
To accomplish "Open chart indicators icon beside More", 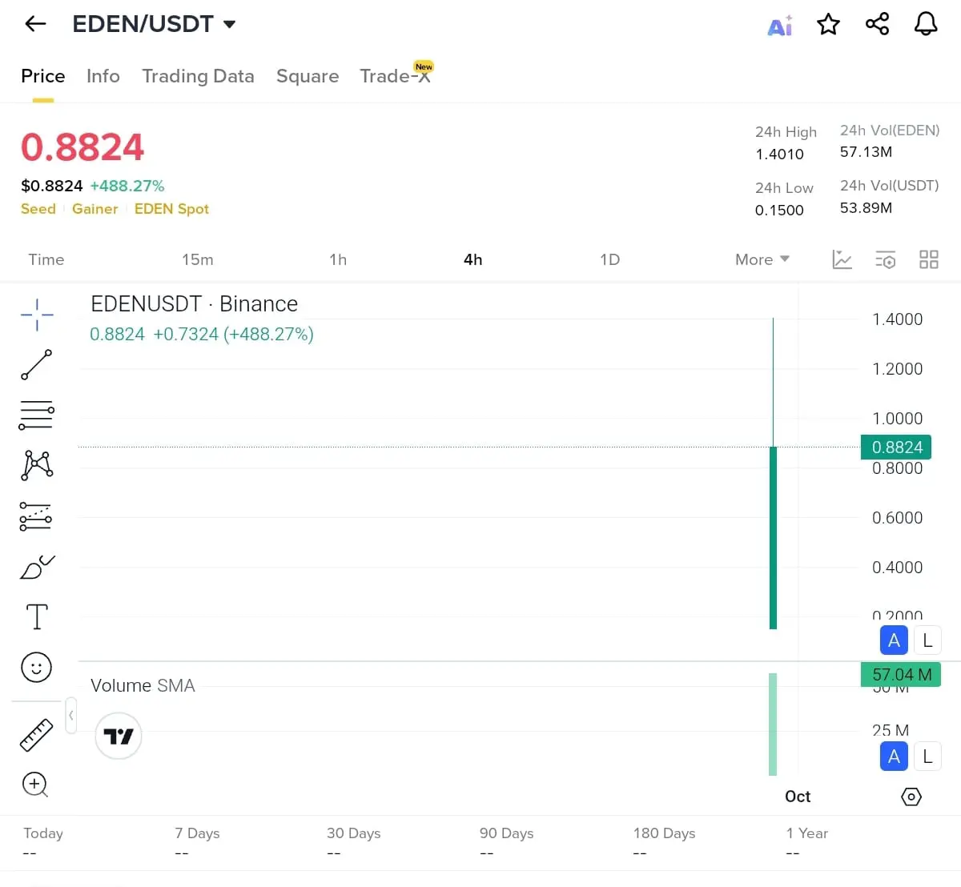I will click(x=842, y=259).
